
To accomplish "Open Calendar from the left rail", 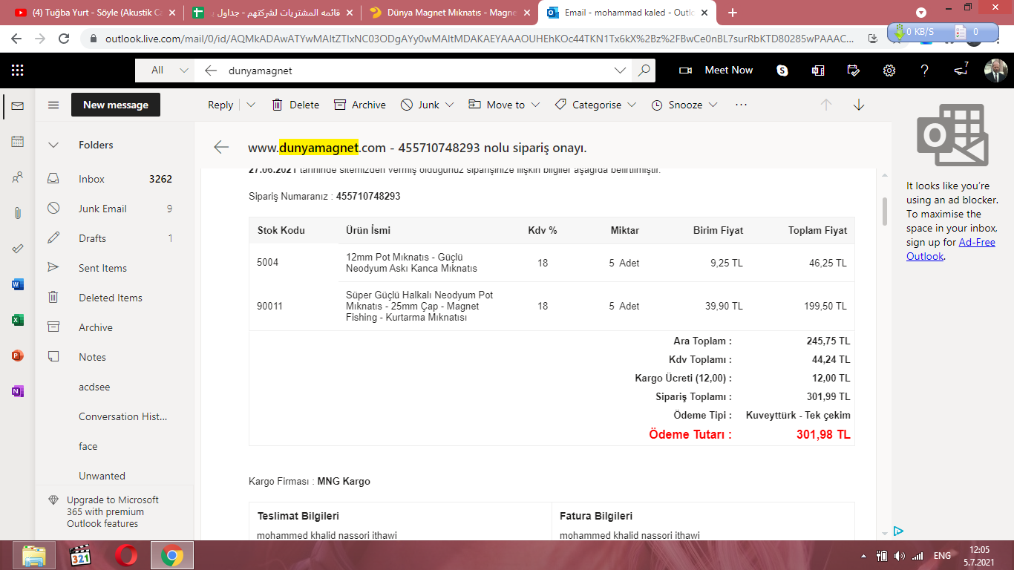I will (x=18, y=142).
